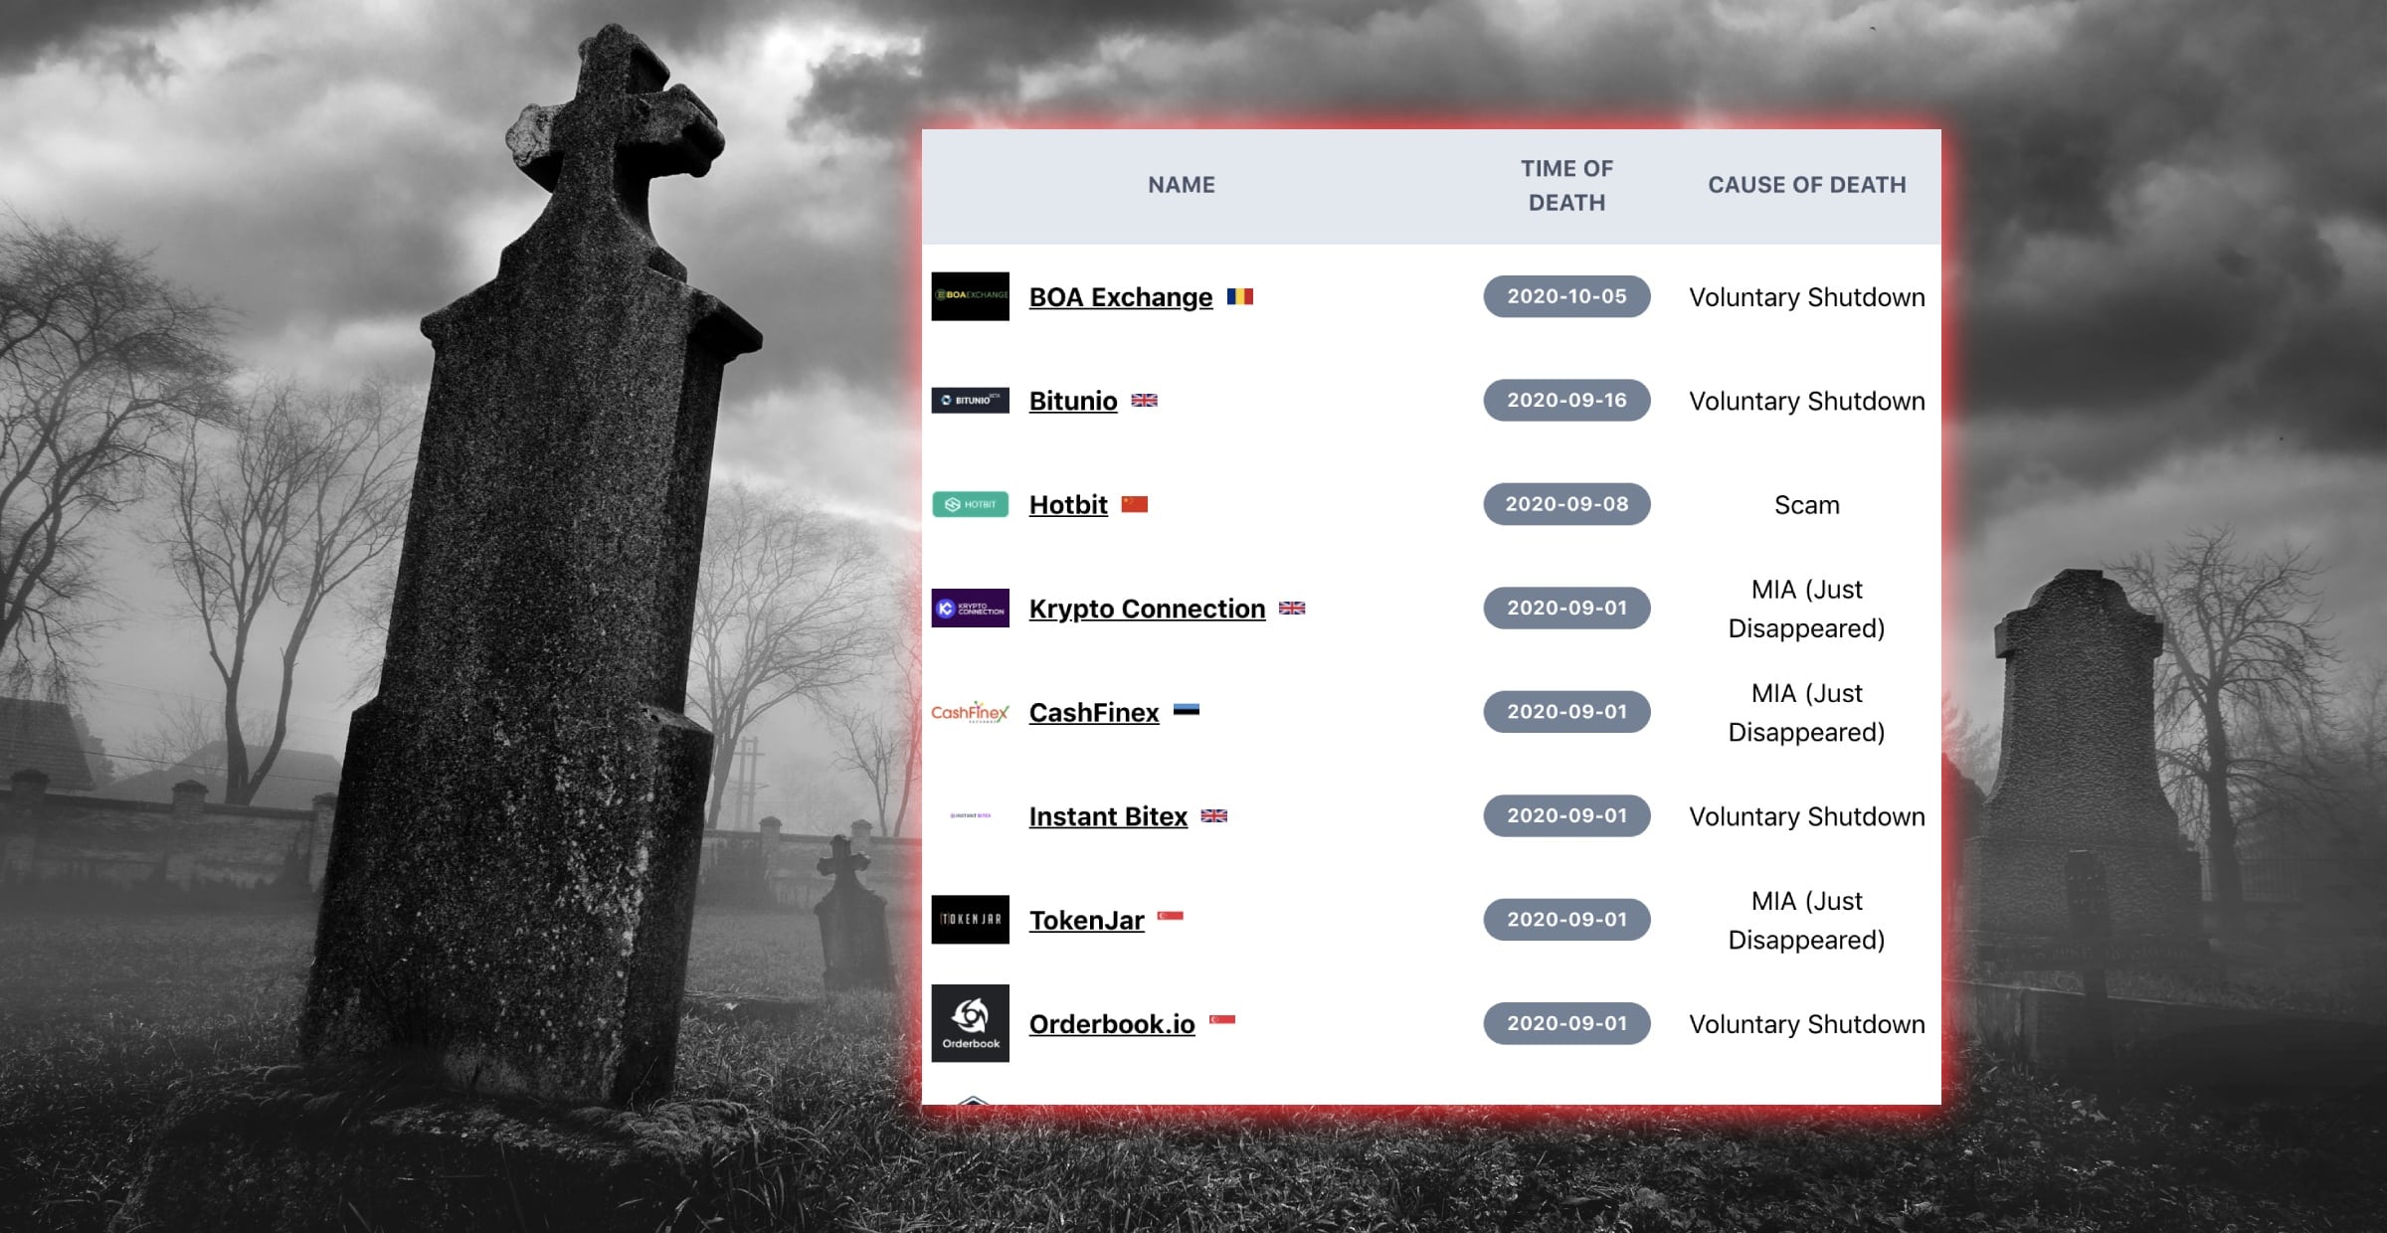Click BOA Exchange's Voluntary Shutdown cause

(1807, 297)
